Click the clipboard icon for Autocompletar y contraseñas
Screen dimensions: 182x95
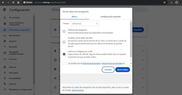point(5,24)
